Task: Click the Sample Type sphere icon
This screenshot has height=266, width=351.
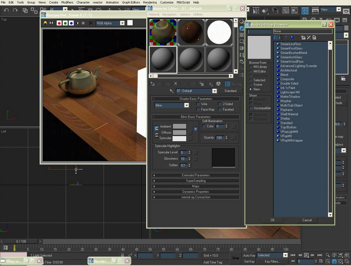Action: click(x=242, y=21)
